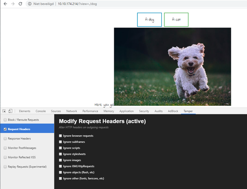Enable Replay Requests (Experimental) checkbox
Screen dimensions: 247x189
(x=5, y=167)
